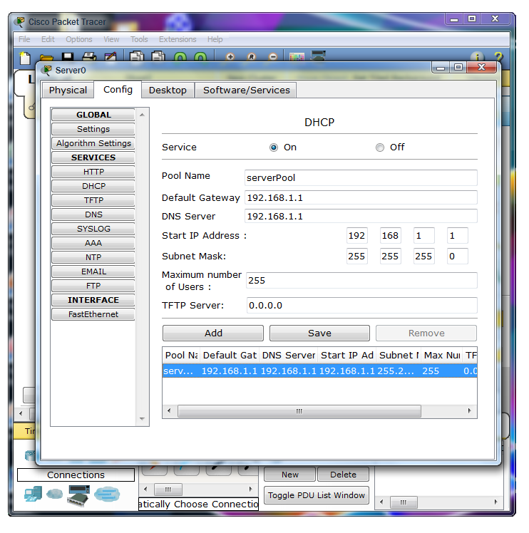Click the yellow question mark help icon
This screenshot has width=529, height=533.
(x=498, y=57)
